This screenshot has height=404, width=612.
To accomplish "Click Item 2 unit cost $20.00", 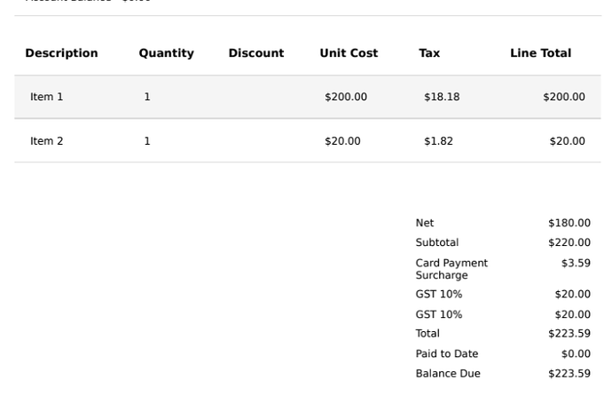I will click(x=342, y=141).
